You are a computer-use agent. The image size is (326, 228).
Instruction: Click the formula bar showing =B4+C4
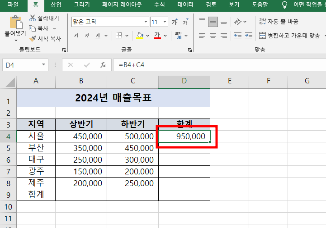pyautogui.click(x=220, y=65)
